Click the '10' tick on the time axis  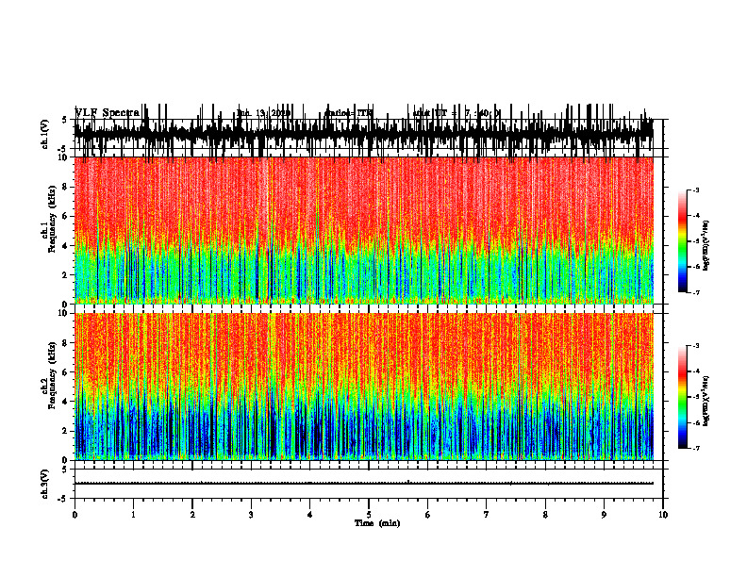click(x=663, y=515)
